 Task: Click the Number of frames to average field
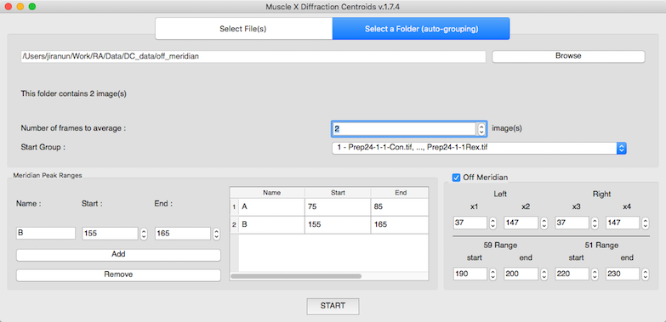click(x=403, y=128)
